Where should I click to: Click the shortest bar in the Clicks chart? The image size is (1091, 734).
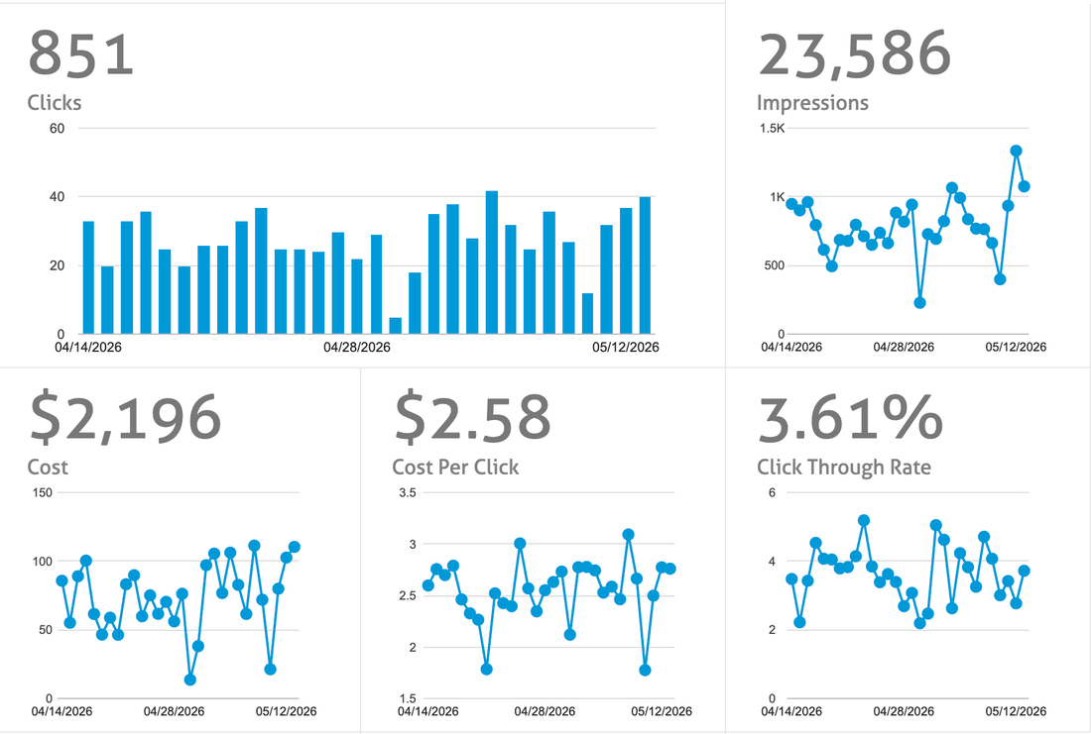point(395,326)
